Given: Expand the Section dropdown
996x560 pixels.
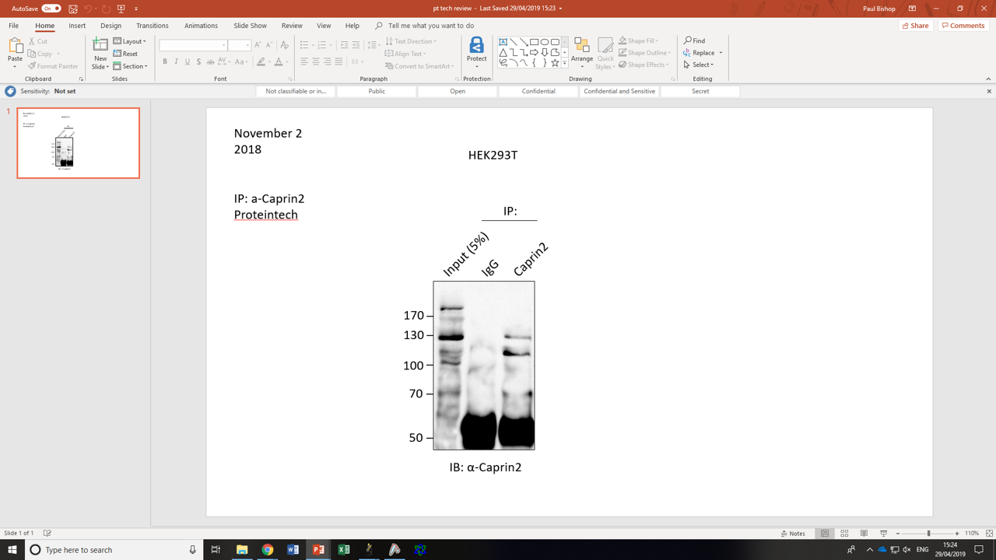Looking at the screenshot, I should [x=131, y=66].
